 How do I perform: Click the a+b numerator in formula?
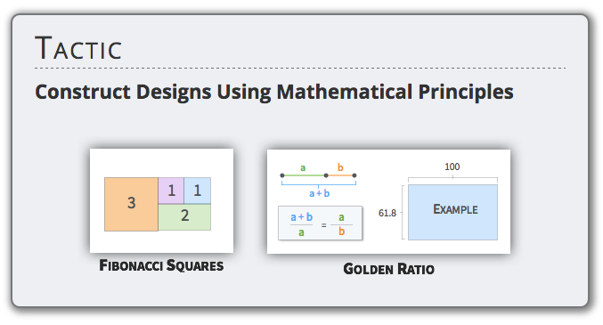tap(301, 217)
